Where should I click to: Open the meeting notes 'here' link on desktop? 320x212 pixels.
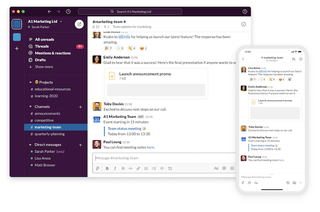coord(150,147)
